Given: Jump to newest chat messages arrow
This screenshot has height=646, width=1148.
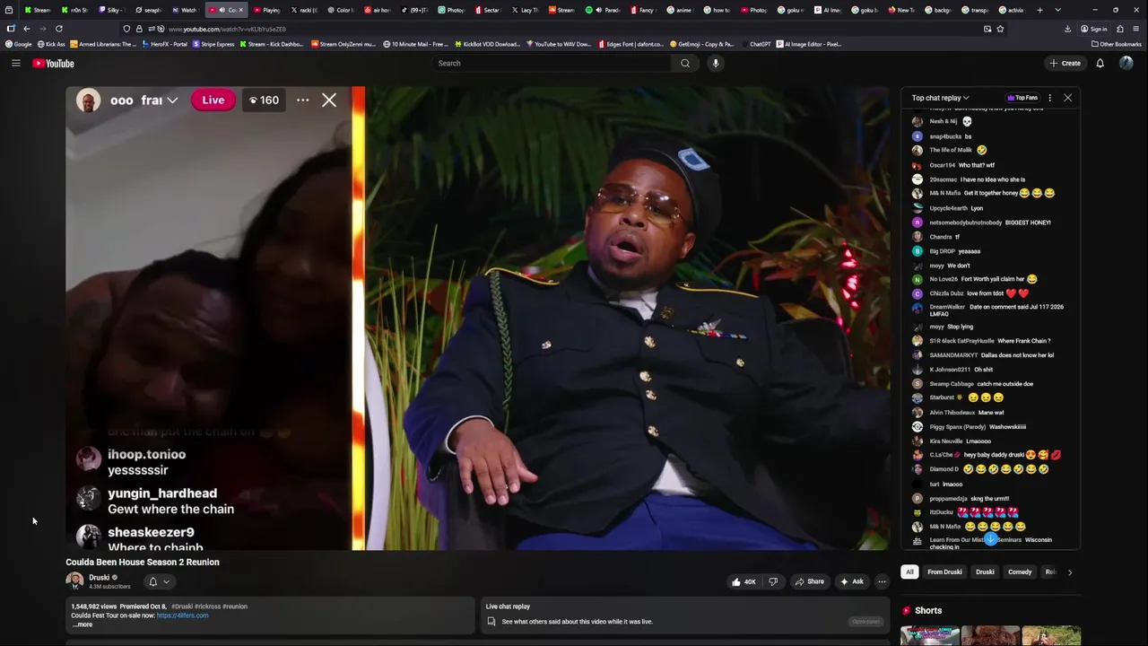Looking at the screenshot, I should [990, 538].
